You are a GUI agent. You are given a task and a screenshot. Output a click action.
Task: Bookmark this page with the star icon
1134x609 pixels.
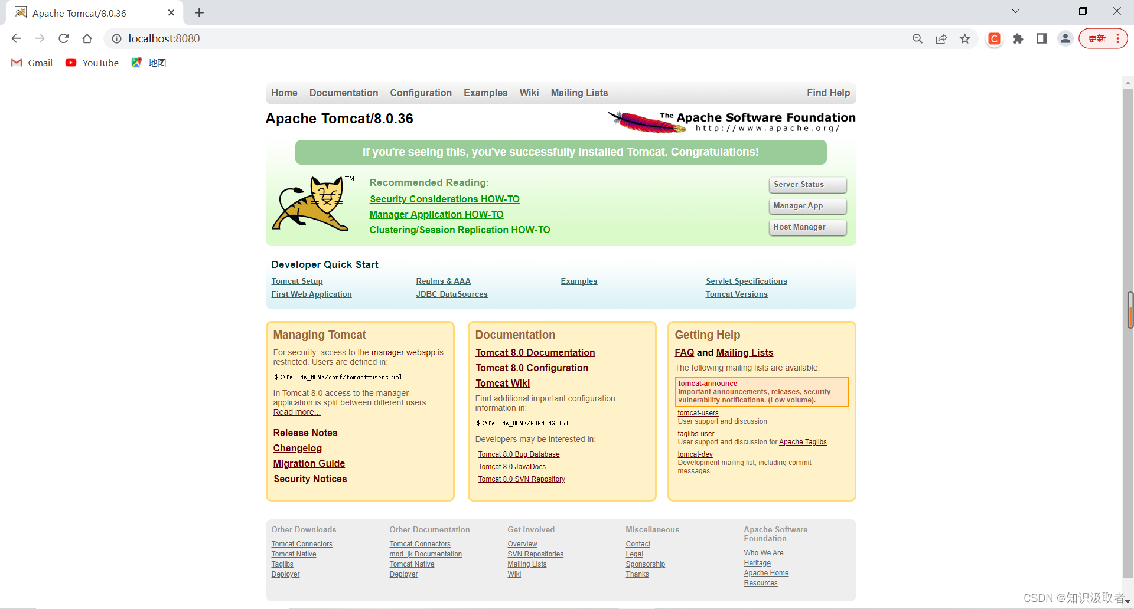965,38
